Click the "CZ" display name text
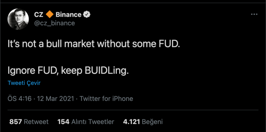The image size is (266, 132). click(39, 15)
